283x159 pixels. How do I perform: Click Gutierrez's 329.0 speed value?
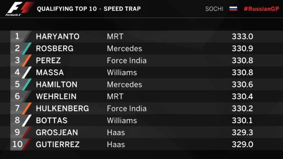click(x=242, y=144)
